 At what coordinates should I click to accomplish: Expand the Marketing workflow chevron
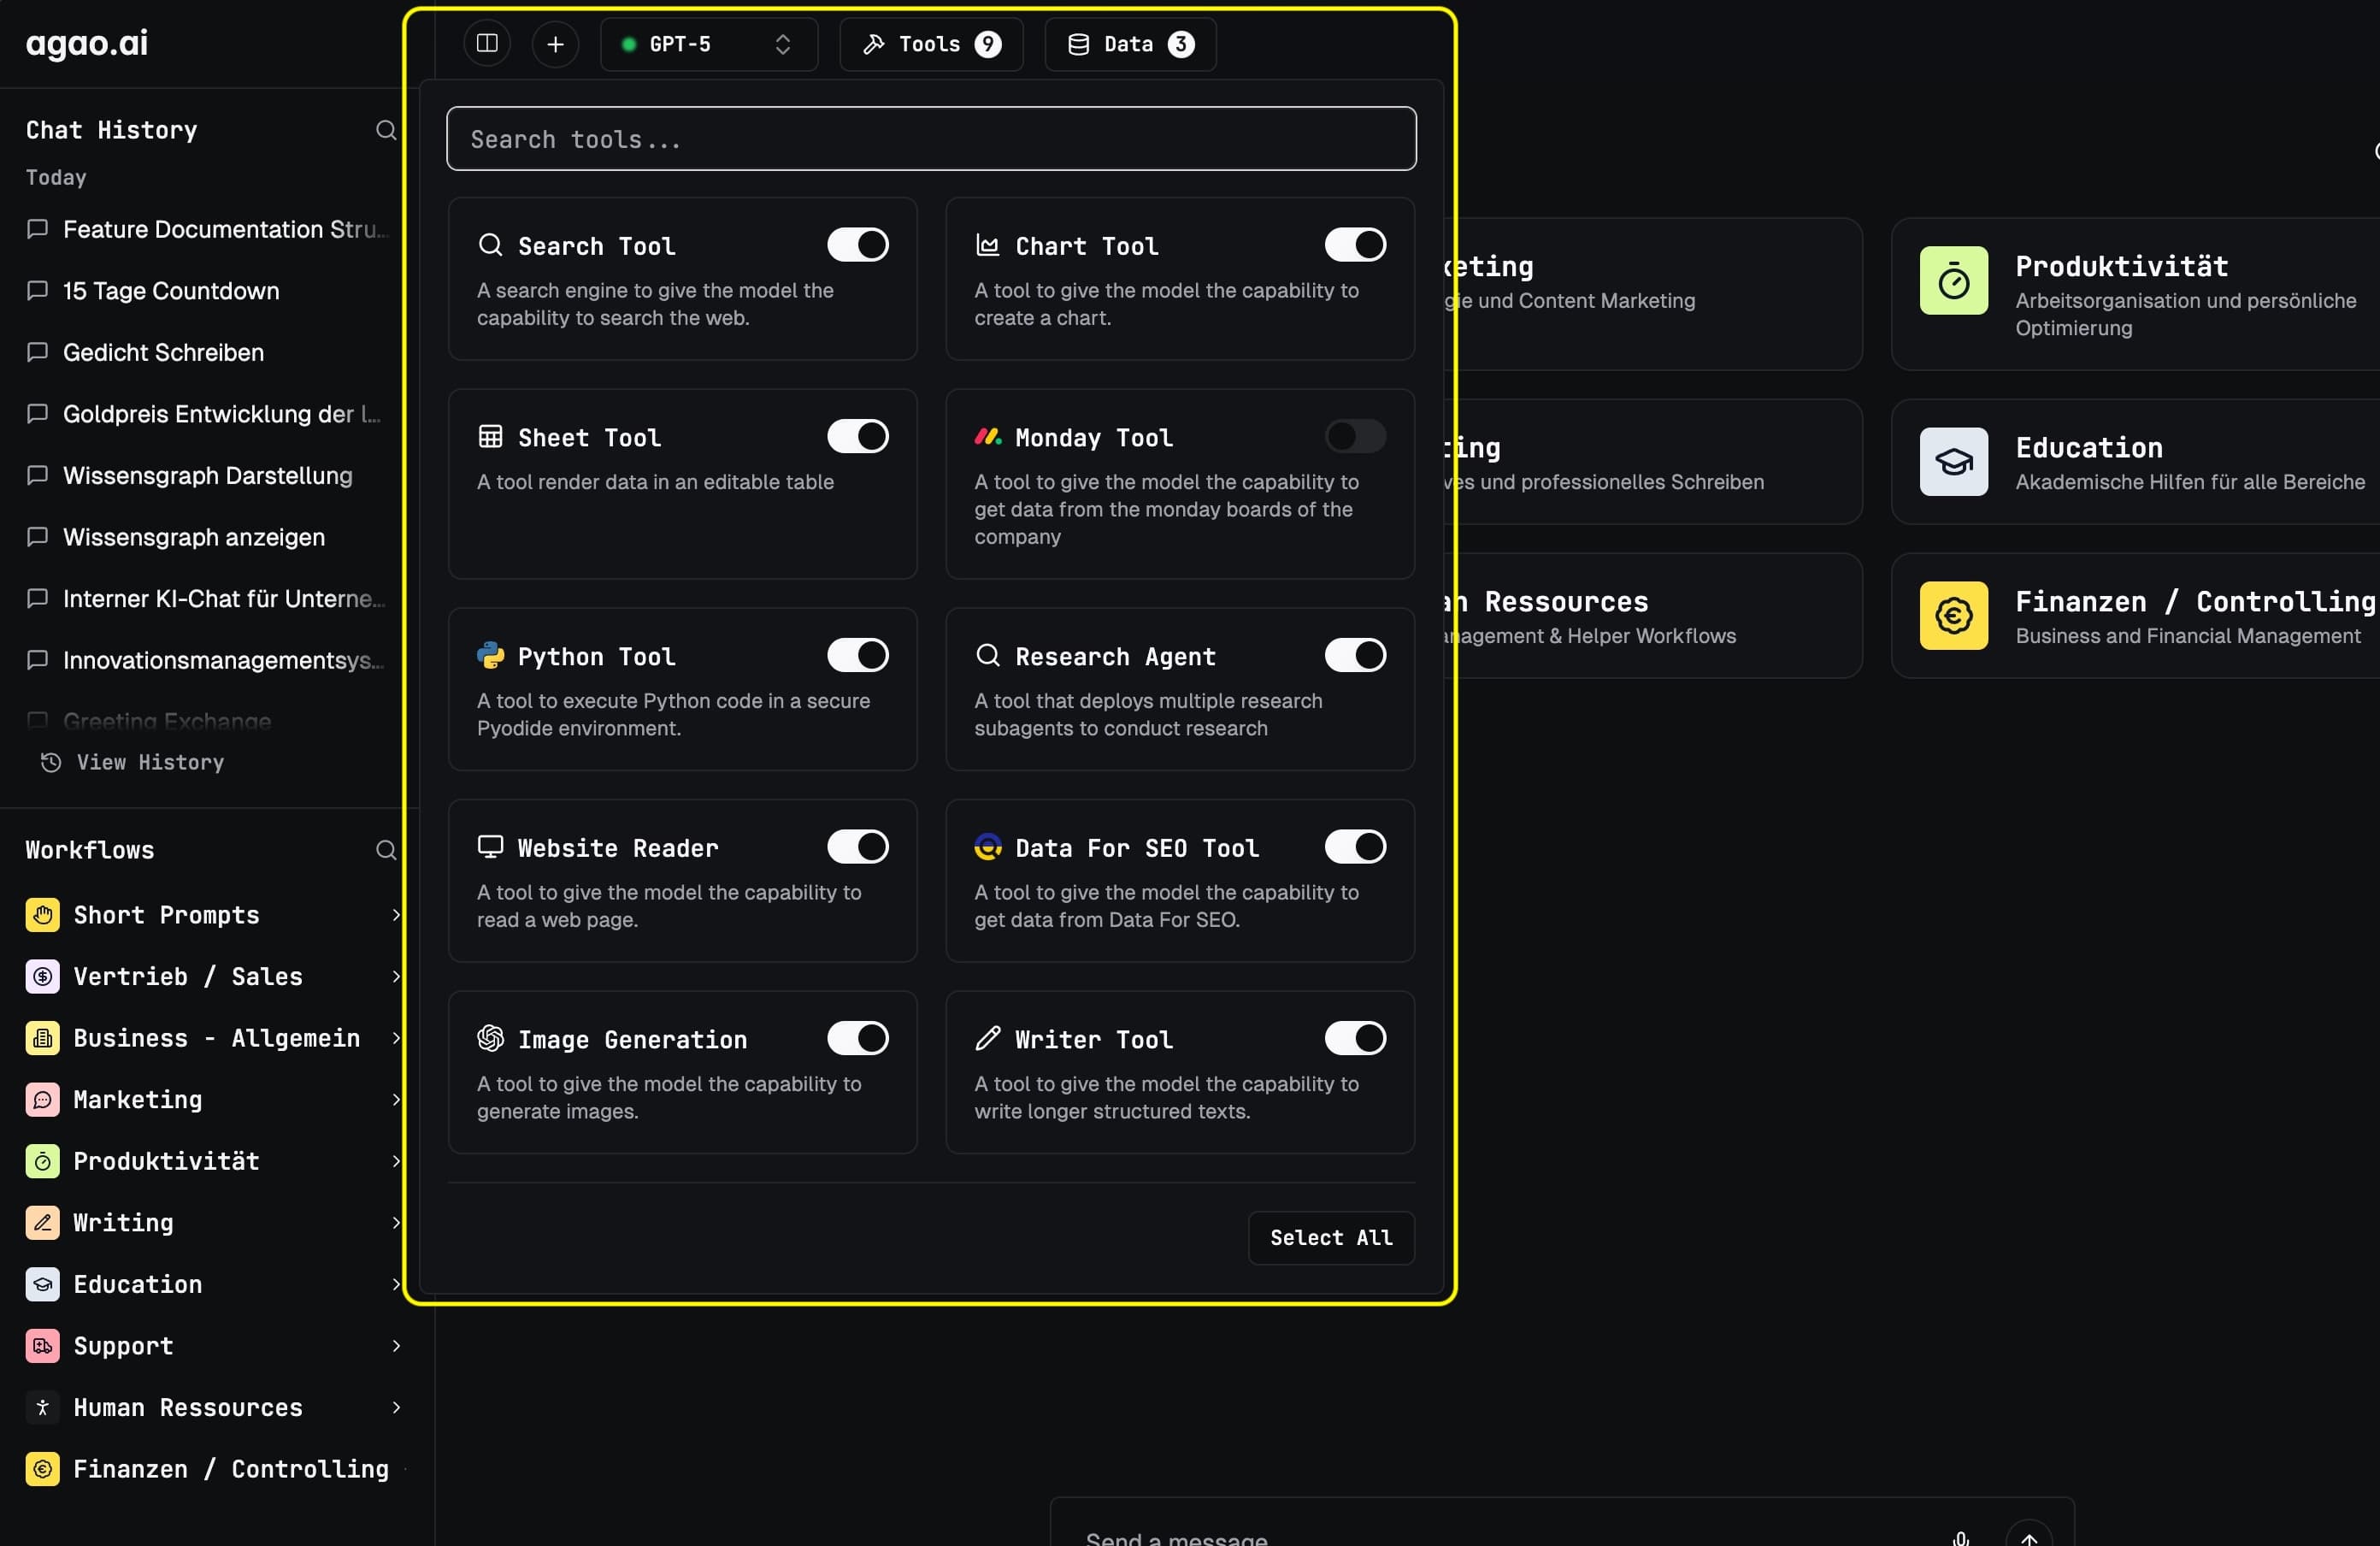click(x=396, y=1099)
